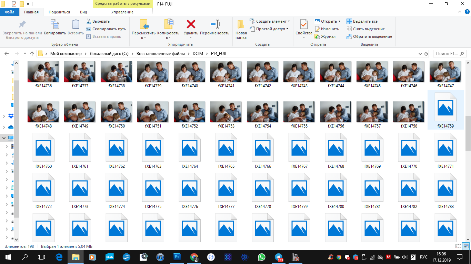The image size is (471, 264).
Task: Click the F14_FUJI breadcrumb
Action: pos(218,54)
